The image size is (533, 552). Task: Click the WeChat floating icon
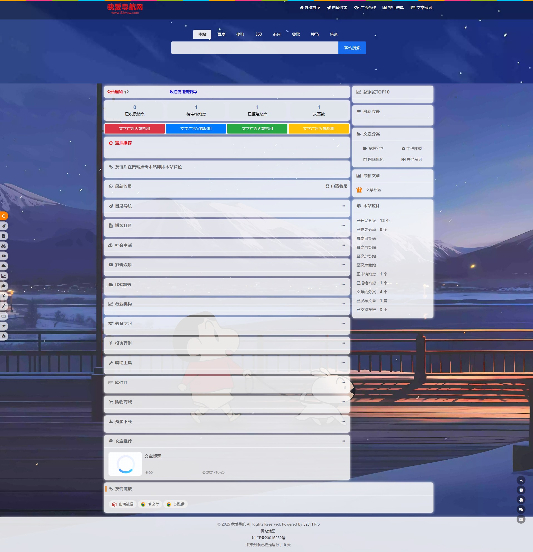tap(521, 509)
